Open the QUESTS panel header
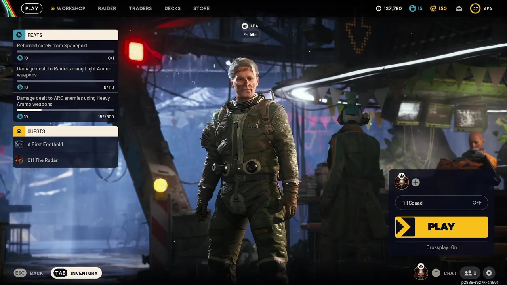 pyautogui.click(x=65, y=131)
